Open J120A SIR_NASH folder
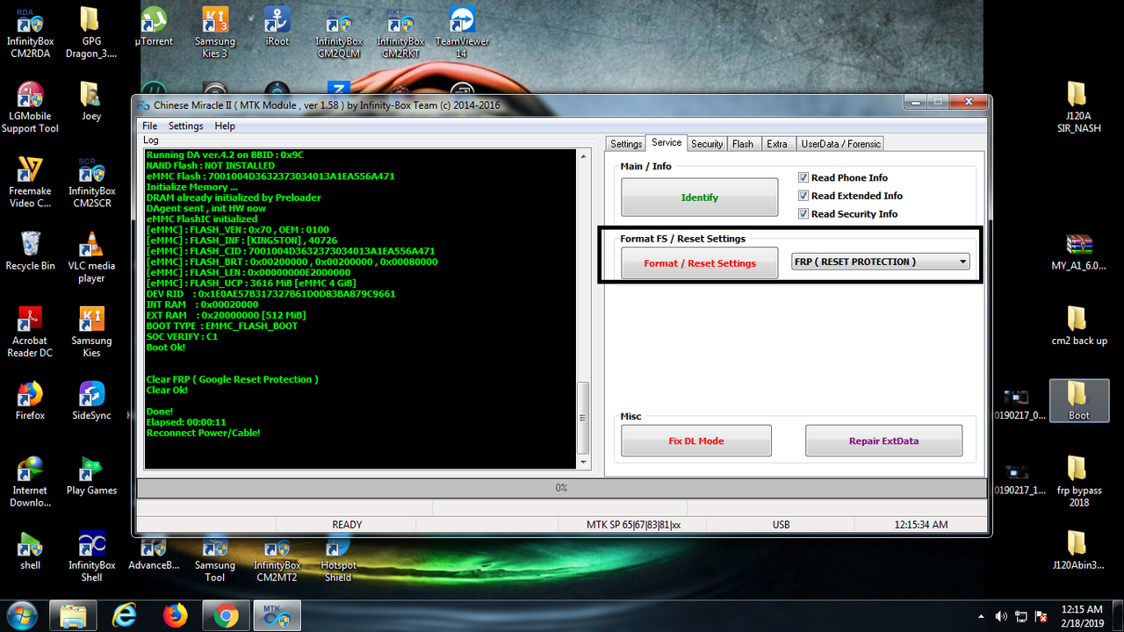Image resolution: width=1124 pixels, height=632 pixels. (x=1077, y=106)
